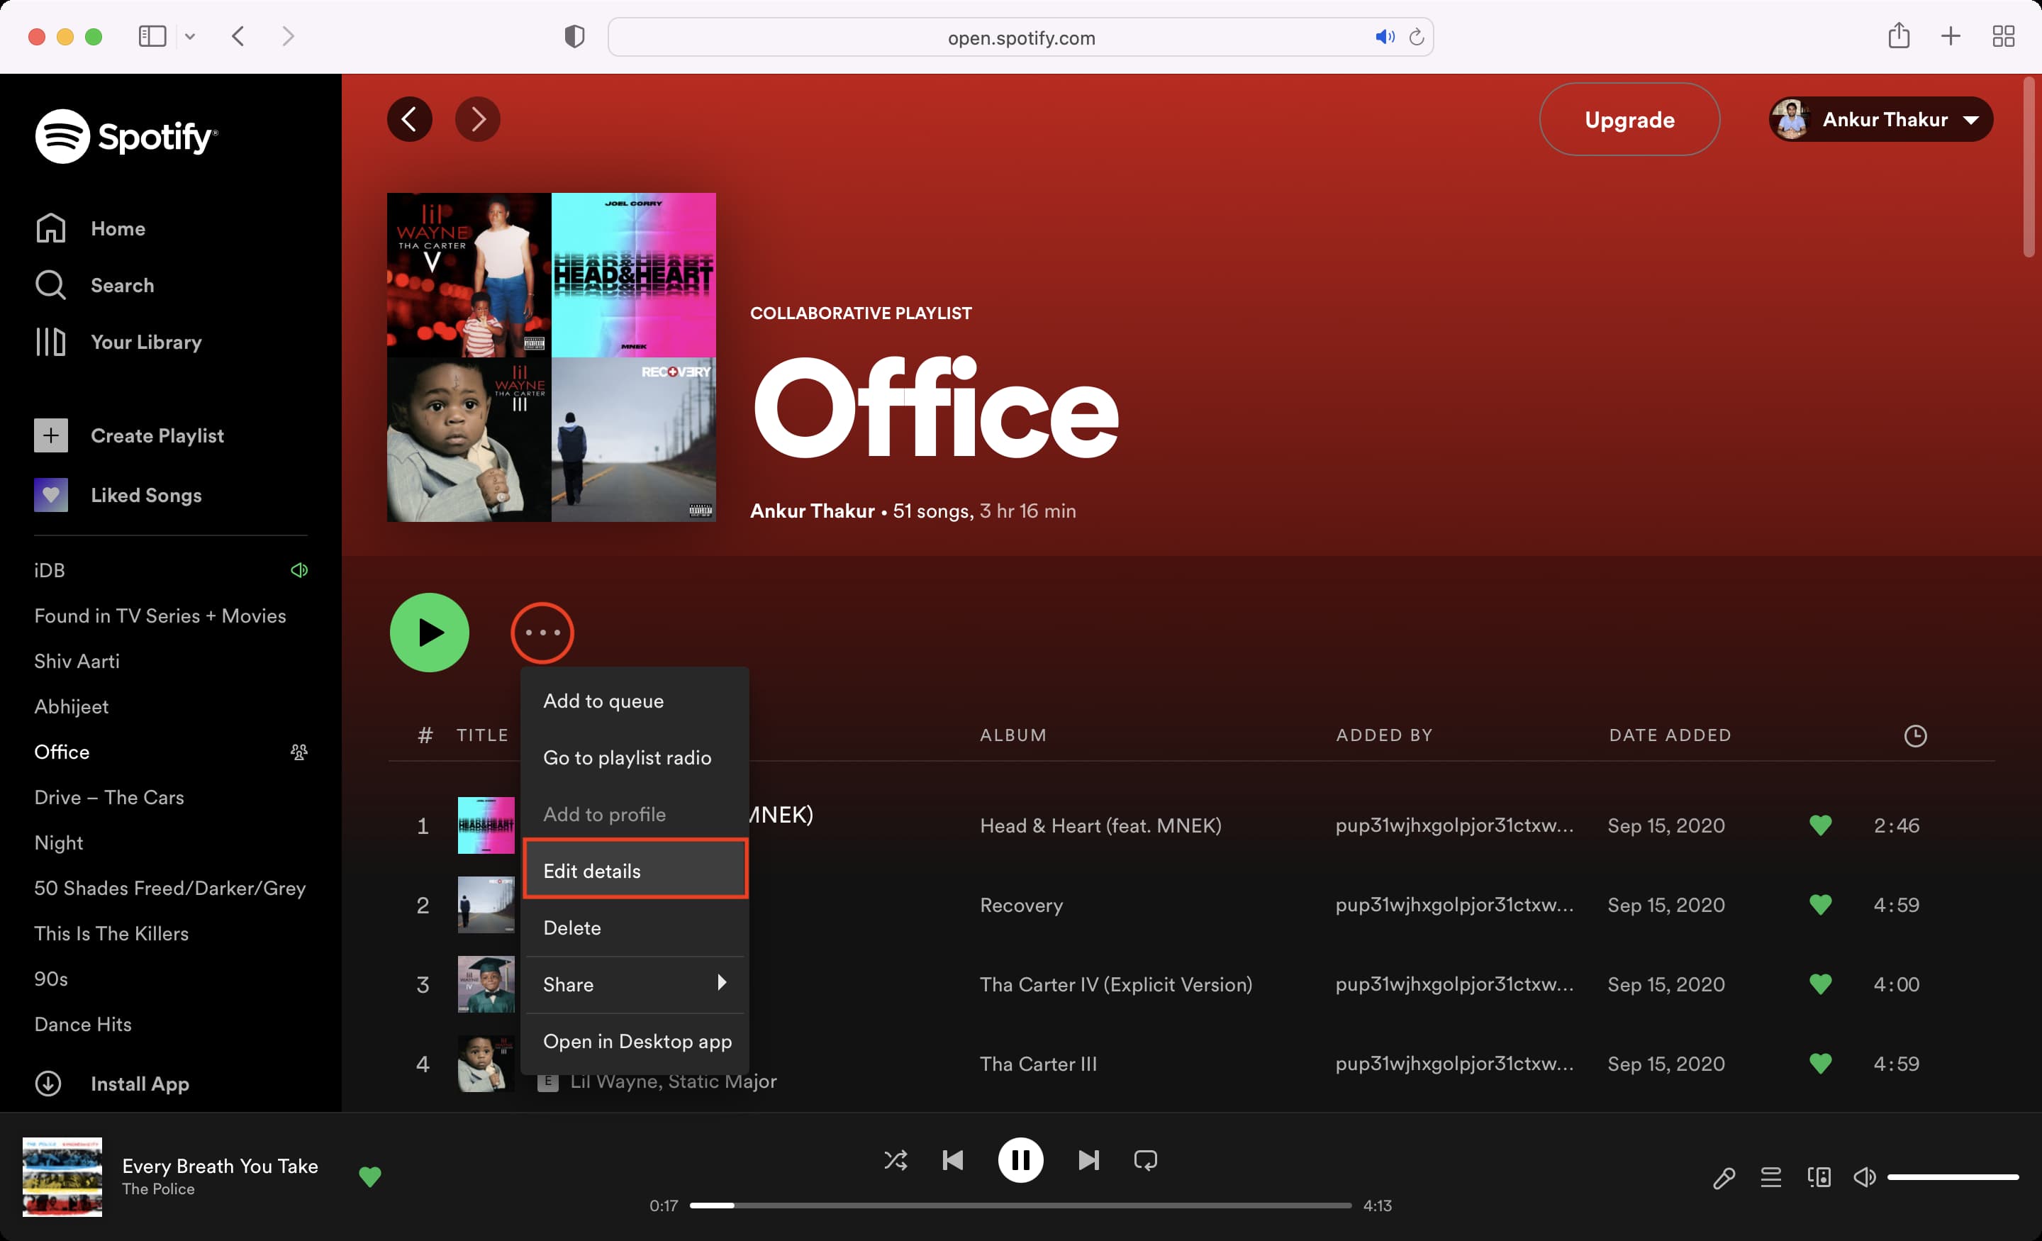Toggle the Safari sidebar
The image size is (2042, 1241).
(152, 35)
